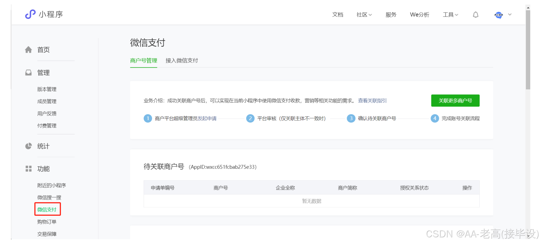Click step 2 平台审核 text
Viewport: 540px width, 243px height.
pos(291,119)
